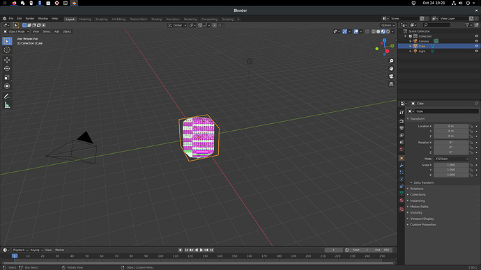Open the Add menu in viewport
This screenshot has height=270, width=481.
point(56,31)
